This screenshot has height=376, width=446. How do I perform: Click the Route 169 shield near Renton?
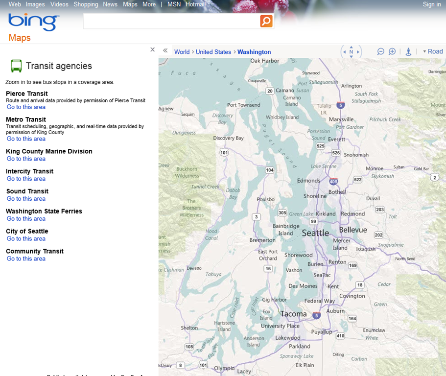click(352, 265)
